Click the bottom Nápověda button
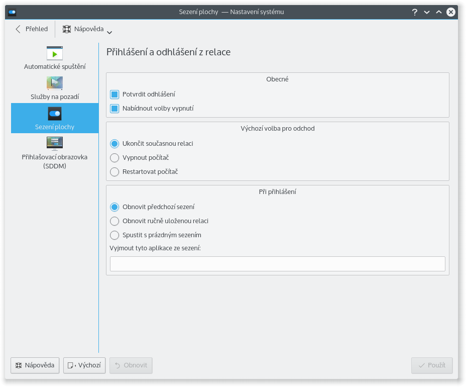The height and width of the screenshot is (387, 466). [x=35, y=365]
